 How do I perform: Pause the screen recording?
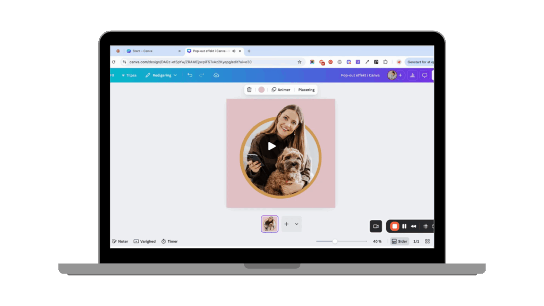coord(404,226)
